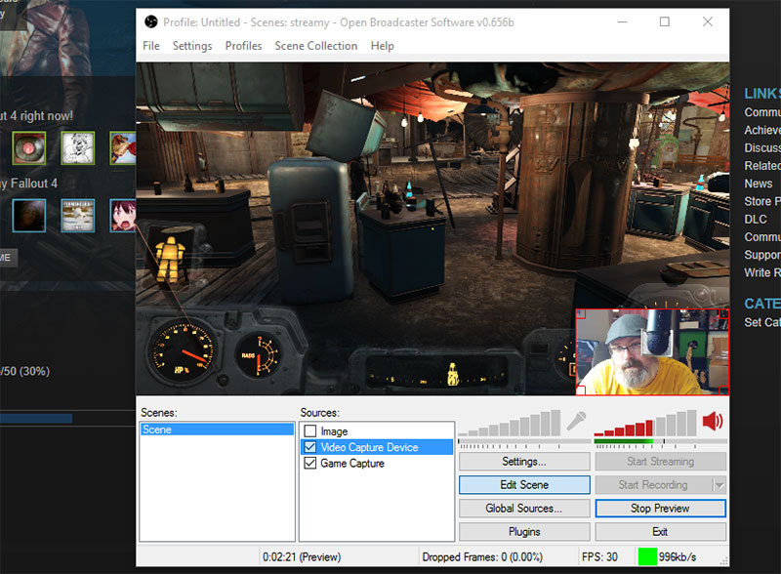Image resolution: width=781 pixels, height=574 pixels.
Task: Select Video Capture Device source row
Action: click(377, 447)
